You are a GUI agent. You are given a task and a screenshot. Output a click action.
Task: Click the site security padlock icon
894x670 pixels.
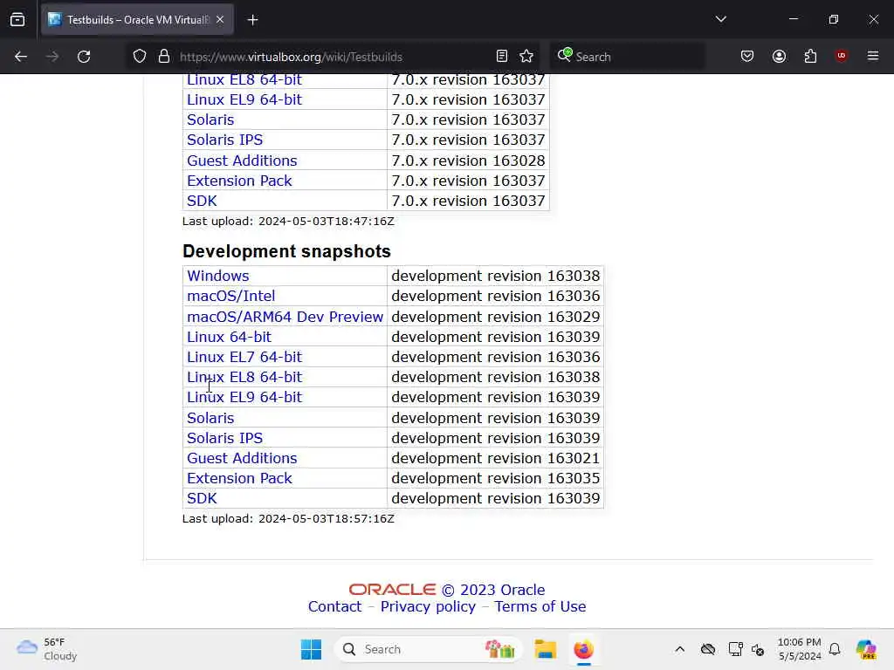pyautogui.click(x=164, y=57)
